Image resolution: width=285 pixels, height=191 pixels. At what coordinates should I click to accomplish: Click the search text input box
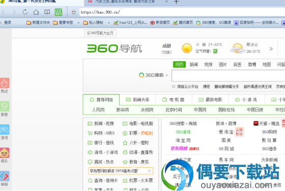click(229, 75)
